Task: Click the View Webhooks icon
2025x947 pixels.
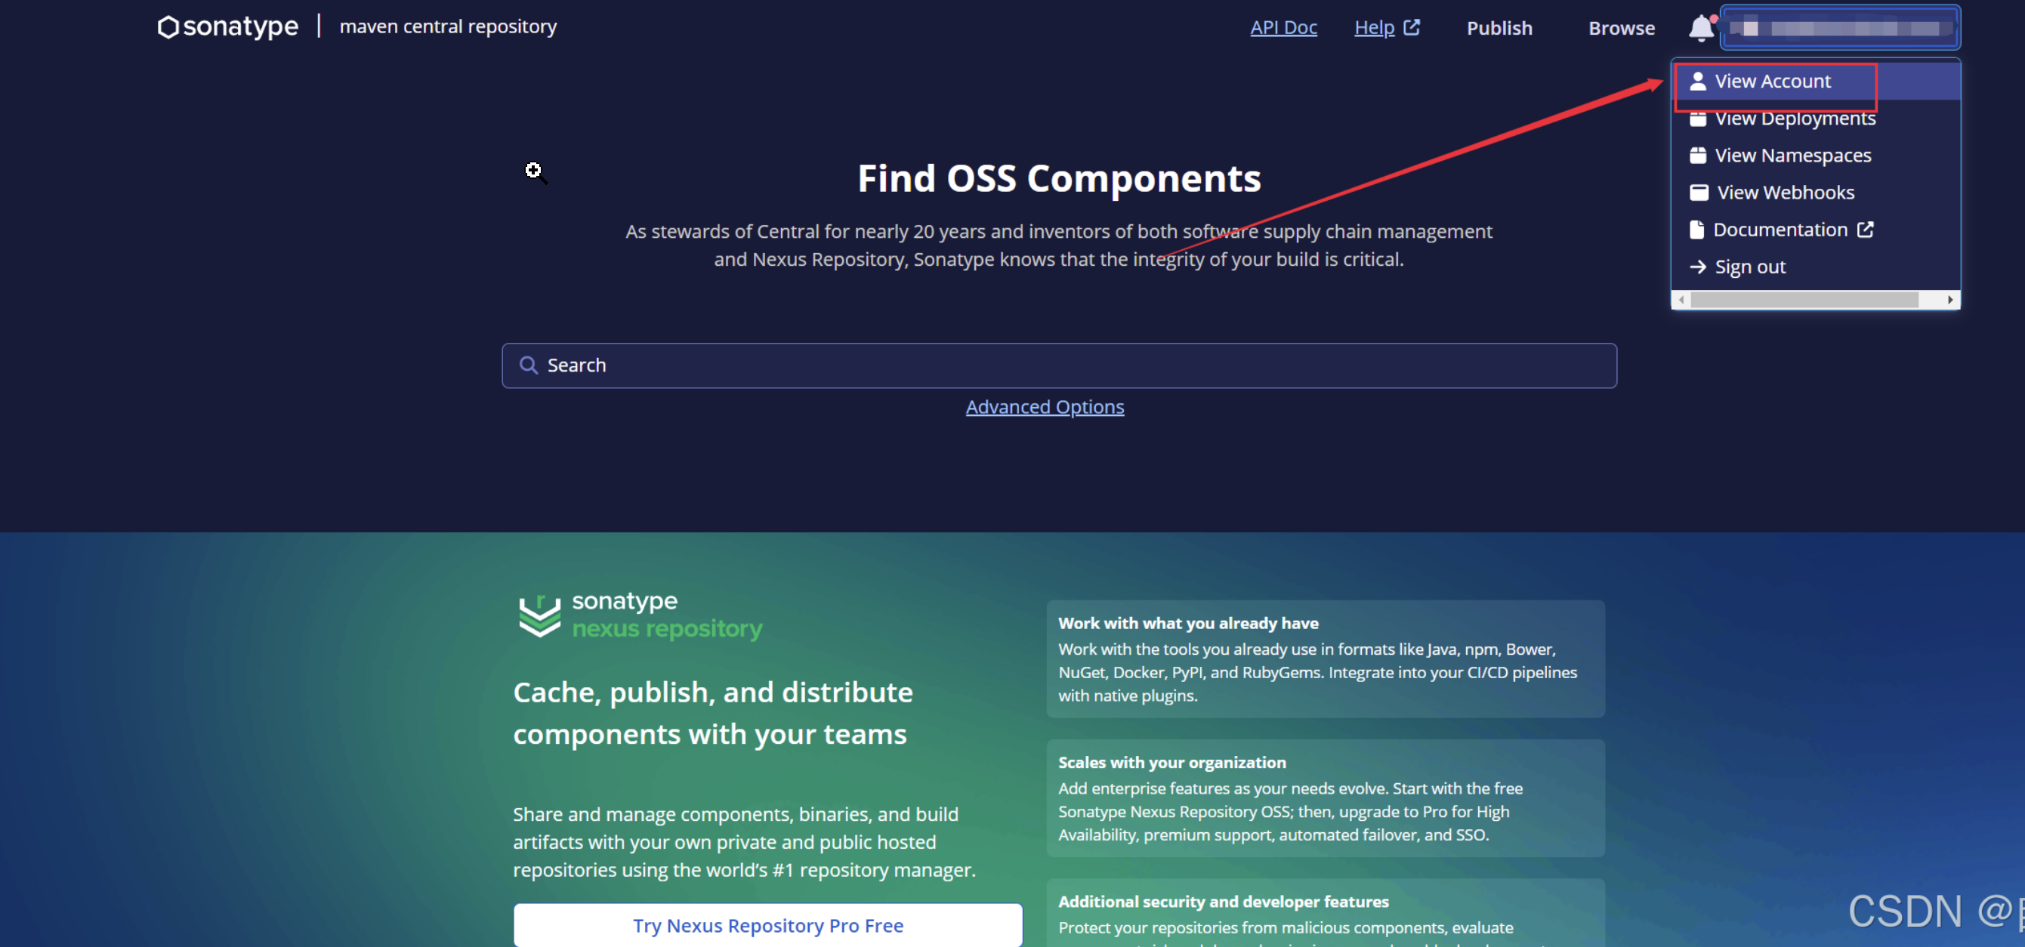Action: [1699, 193]
